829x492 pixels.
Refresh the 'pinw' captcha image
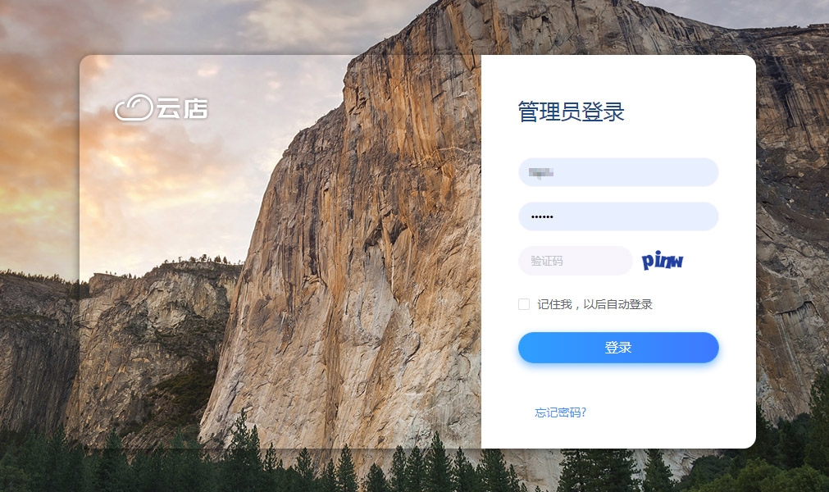click(663, 261)
